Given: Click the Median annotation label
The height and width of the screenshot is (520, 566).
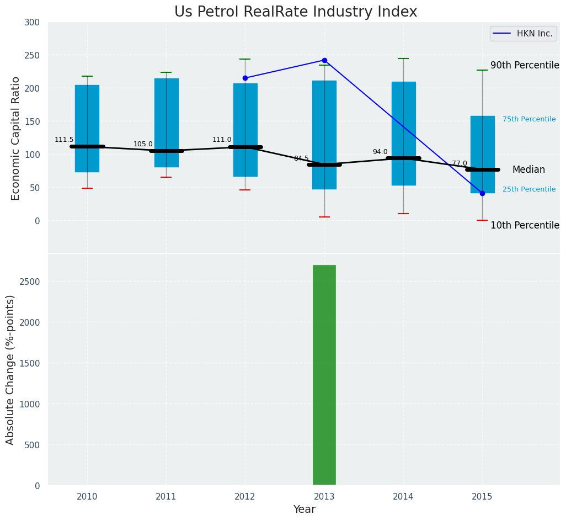Looking at the screenshot, I should click(528, 170).
